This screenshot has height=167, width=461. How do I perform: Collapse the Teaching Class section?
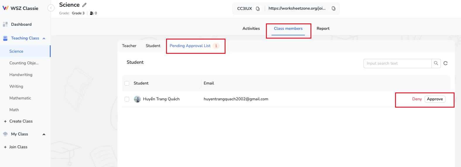[x=44, y=38]
